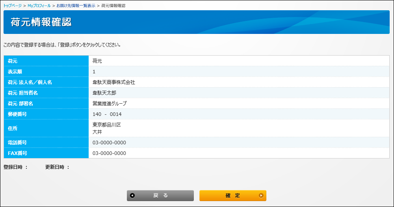Click the 登録日時 label
Image resolution: width=394 pixels, height=207 pixels.
click(x=16, y=167)
